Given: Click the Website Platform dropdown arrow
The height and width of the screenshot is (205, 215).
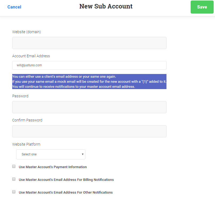Looking at the screenshot, I should pos(83,154).
